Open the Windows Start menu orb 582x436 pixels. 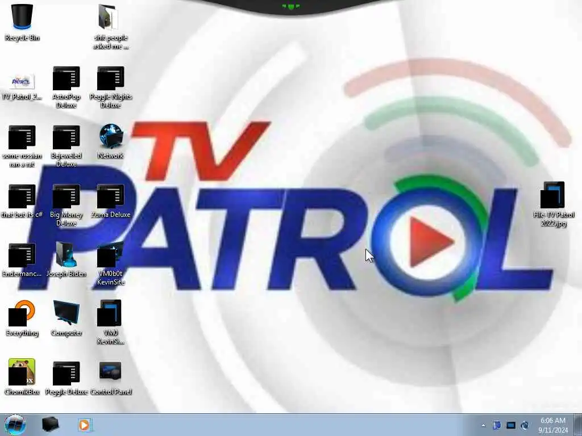(x=15, y=425)
